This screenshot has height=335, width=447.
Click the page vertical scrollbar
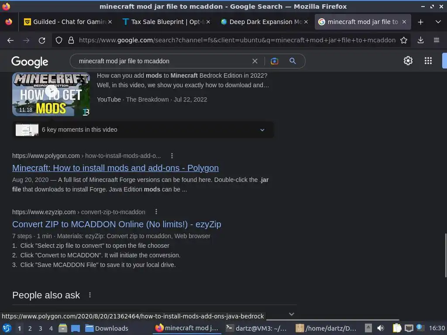click(x=445, y=255)
